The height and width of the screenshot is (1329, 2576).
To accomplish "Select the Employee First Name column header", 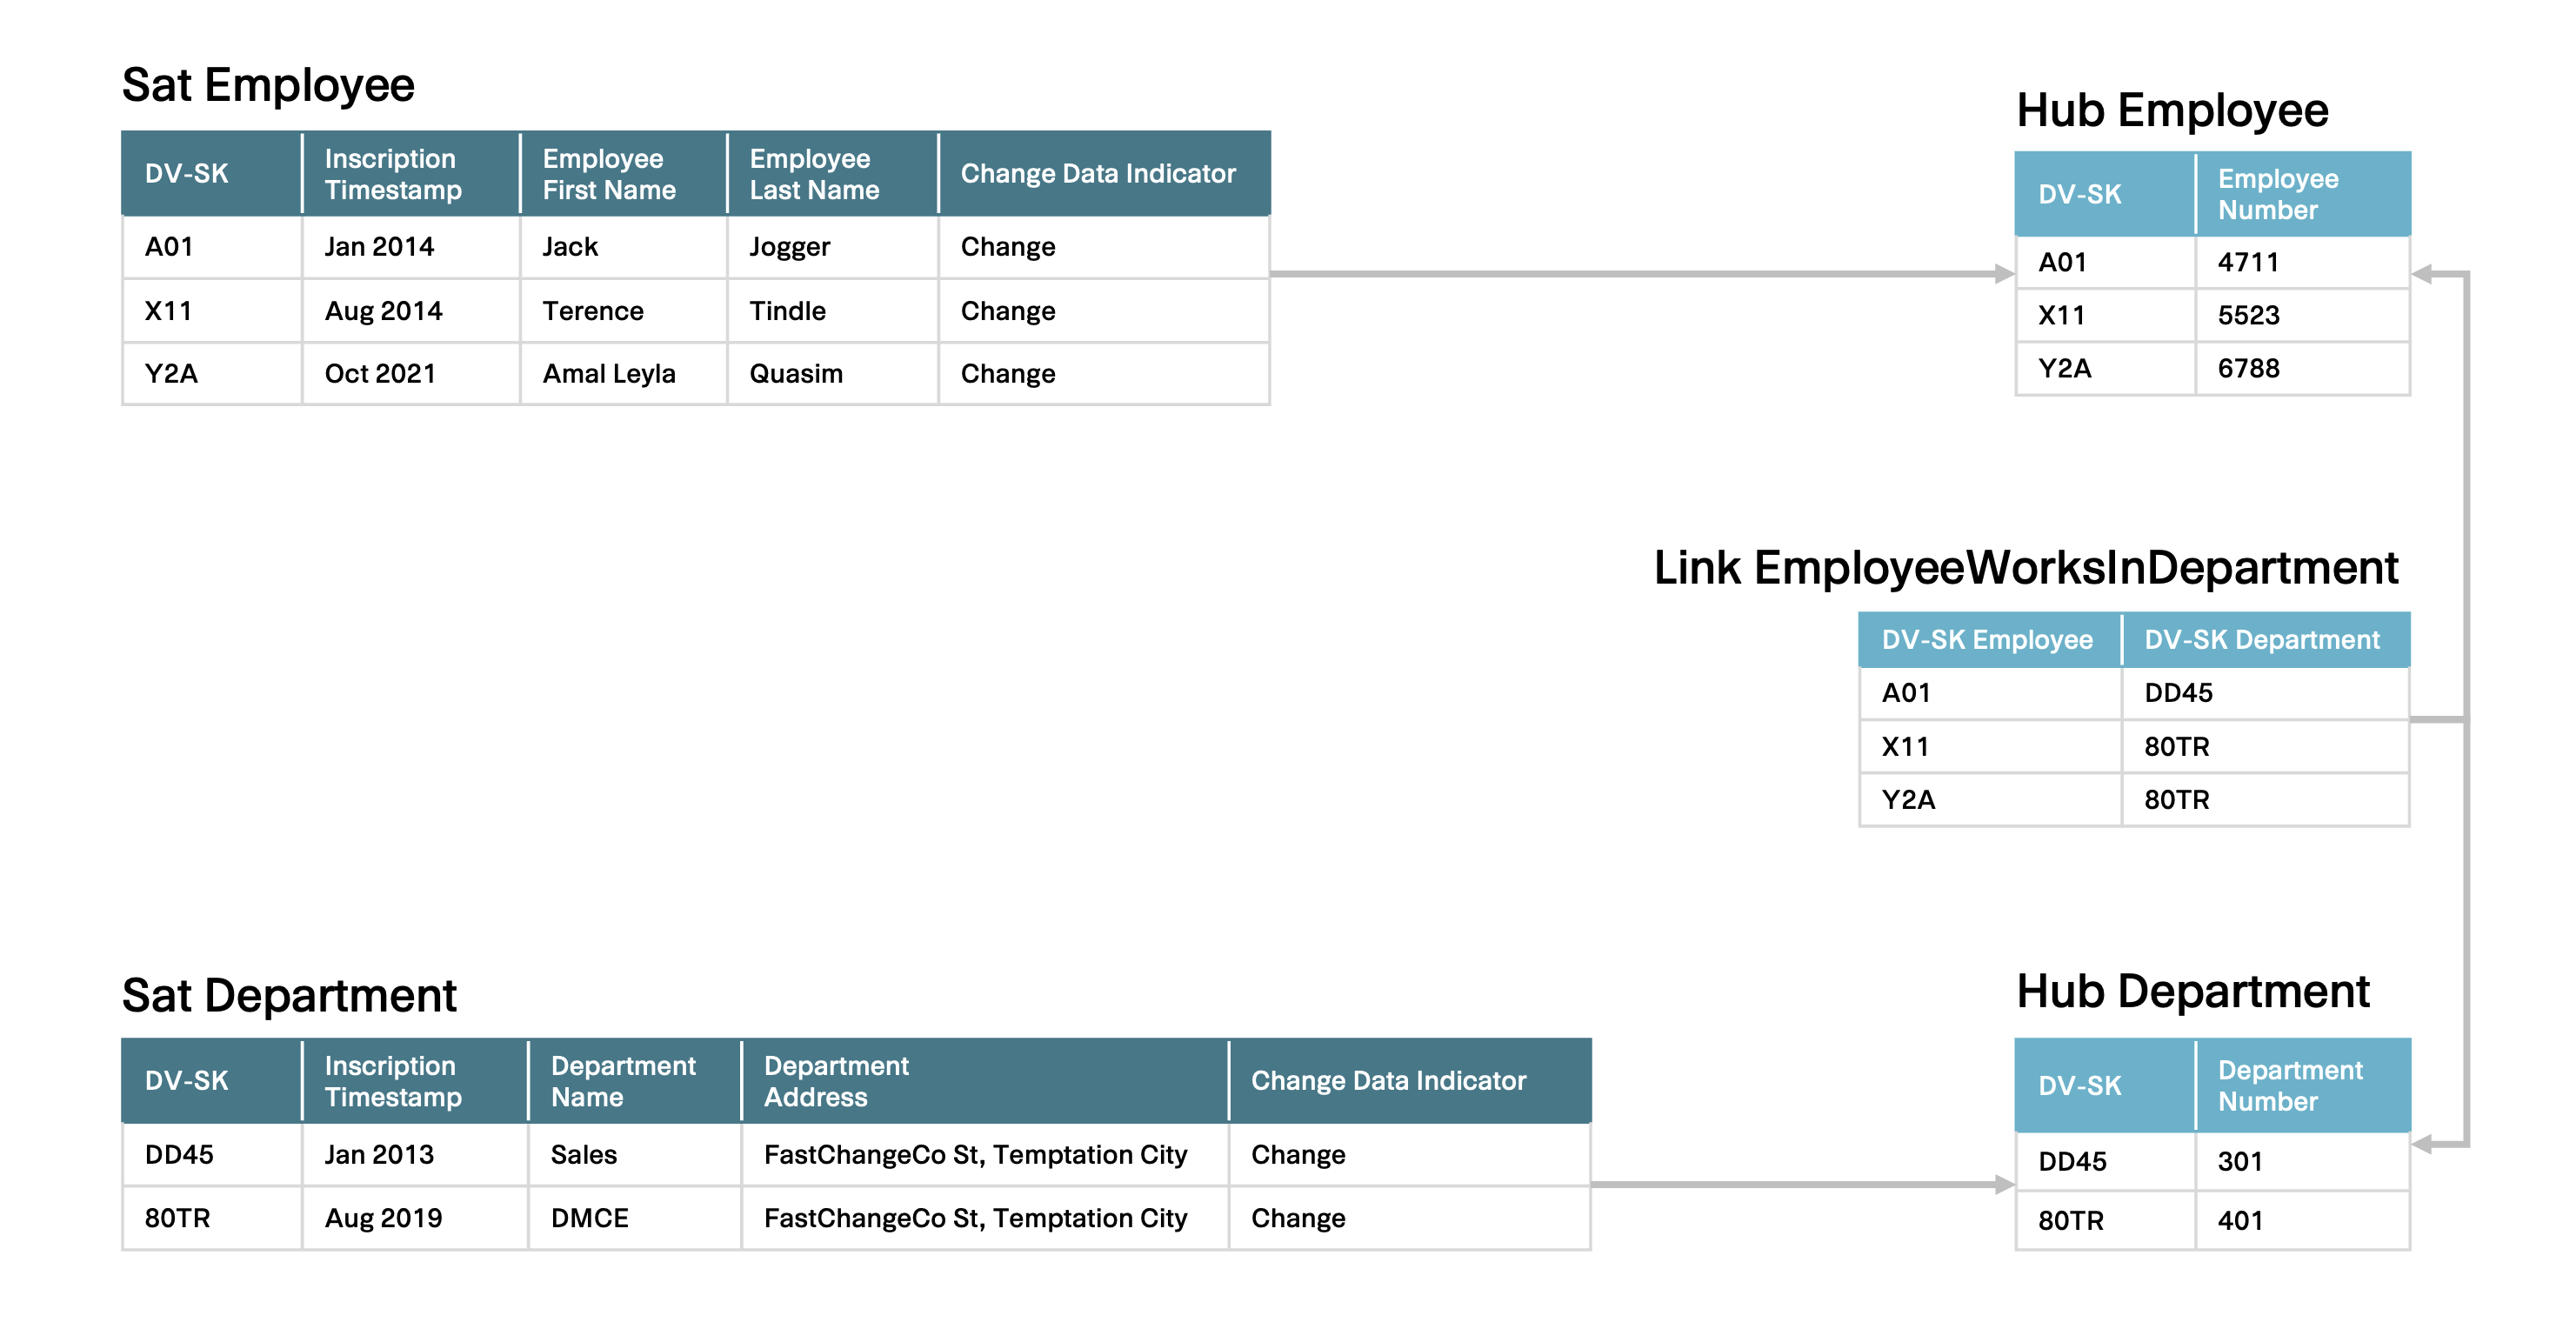I will click(x=608, y=174).
